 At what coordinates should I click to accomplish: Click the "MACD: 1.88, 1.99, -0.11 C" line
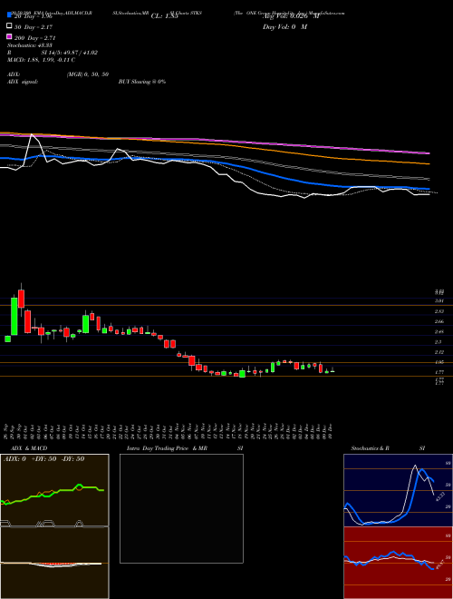click(41, 60)
